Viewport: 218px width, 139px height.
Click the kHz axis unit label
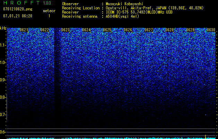[3, 28]
